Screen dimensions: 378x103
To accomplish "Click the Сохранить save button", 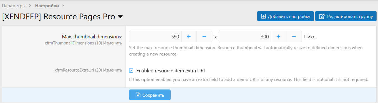I will coord(150,95).
